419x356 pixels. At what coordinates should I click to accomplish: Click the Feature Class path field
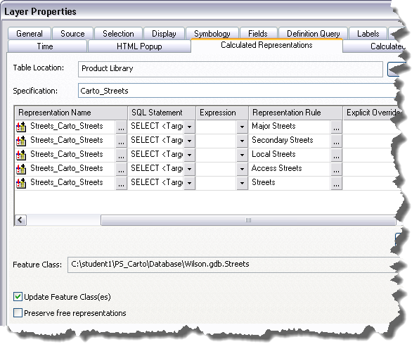233,265
